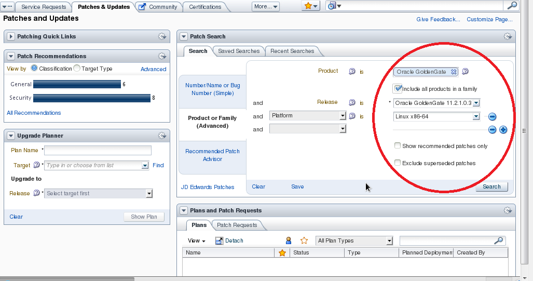Expand the All Plan Types dropdown
533x281 pixels.
click(x=389, y=241)
